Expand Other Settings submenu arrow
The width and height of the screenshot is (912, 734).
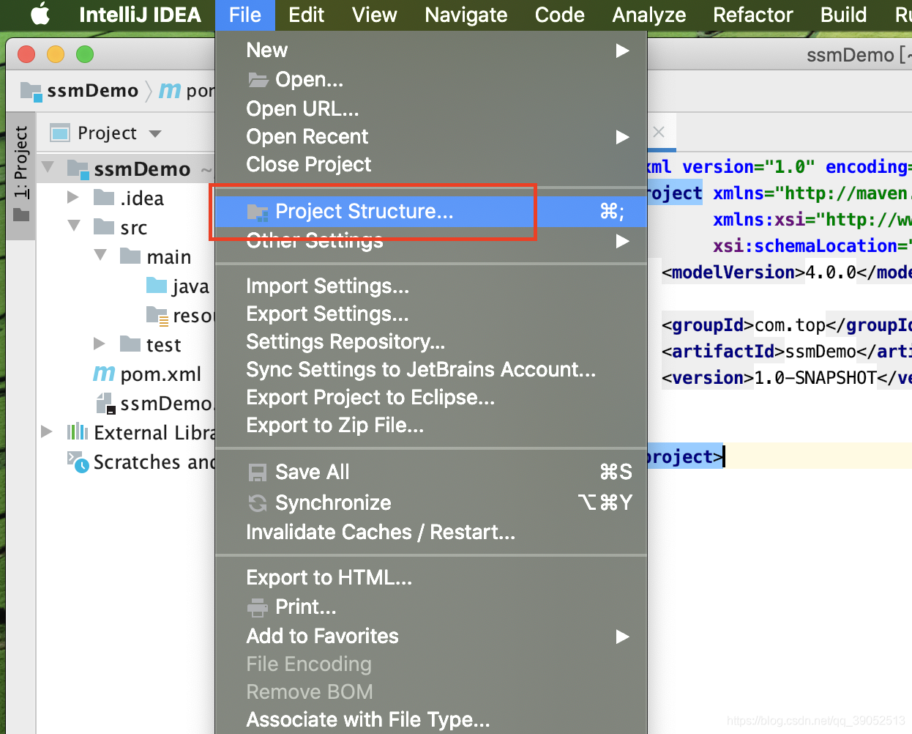pos(622,240)
